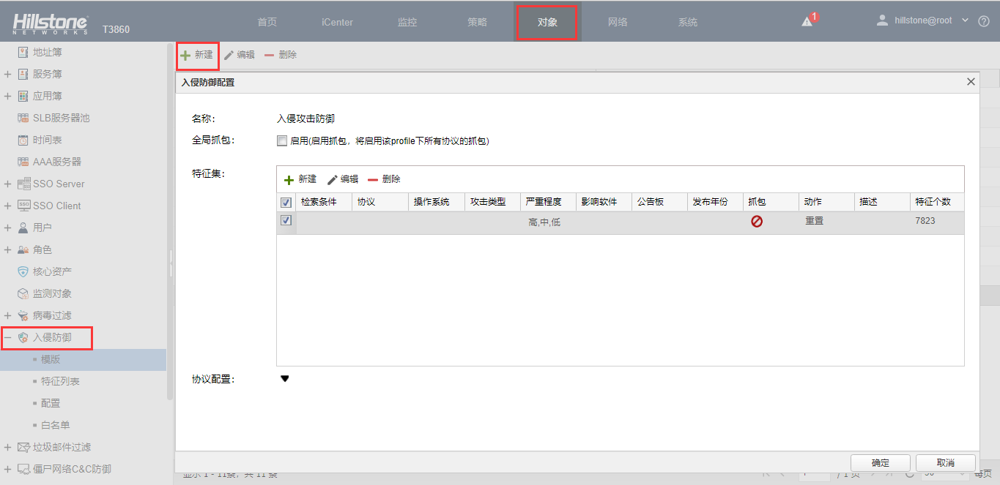Click the 入侵防御 shield icon
This screenshot has height=485, width=1000.
click(x=23, y=337)
